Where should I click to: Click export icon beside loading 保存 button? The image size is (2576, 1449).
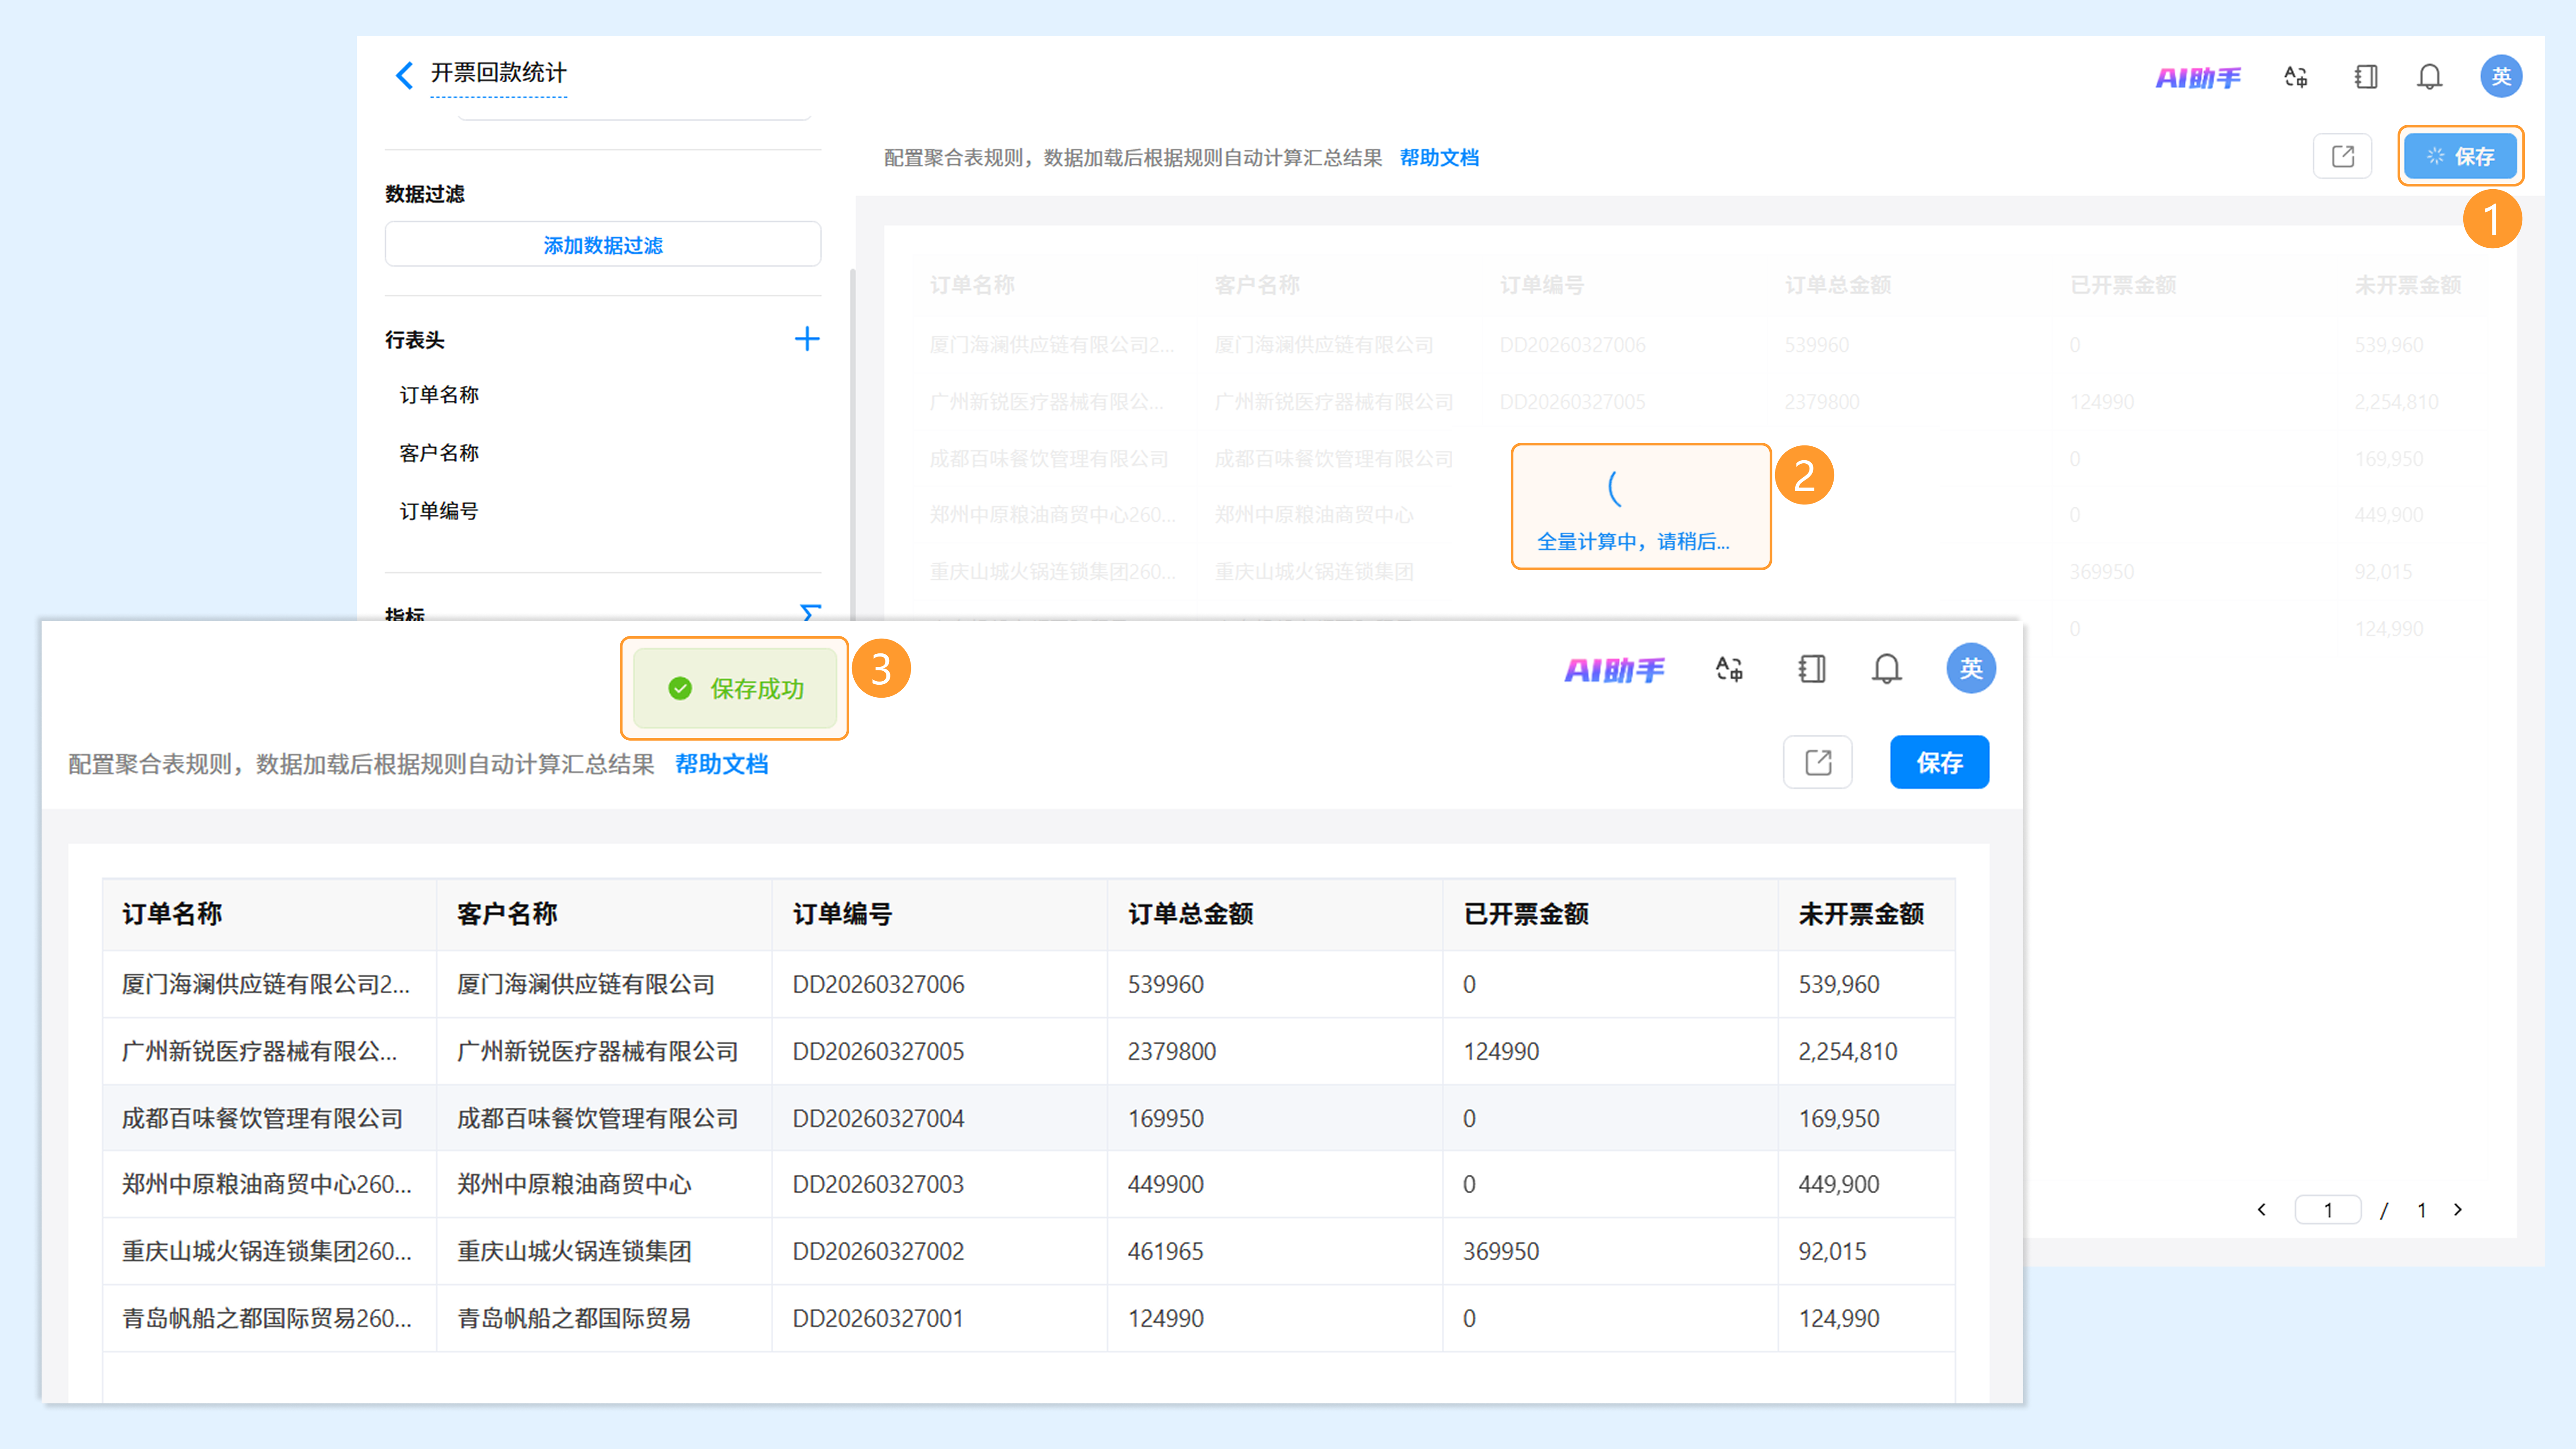[x=2343, y=156]
